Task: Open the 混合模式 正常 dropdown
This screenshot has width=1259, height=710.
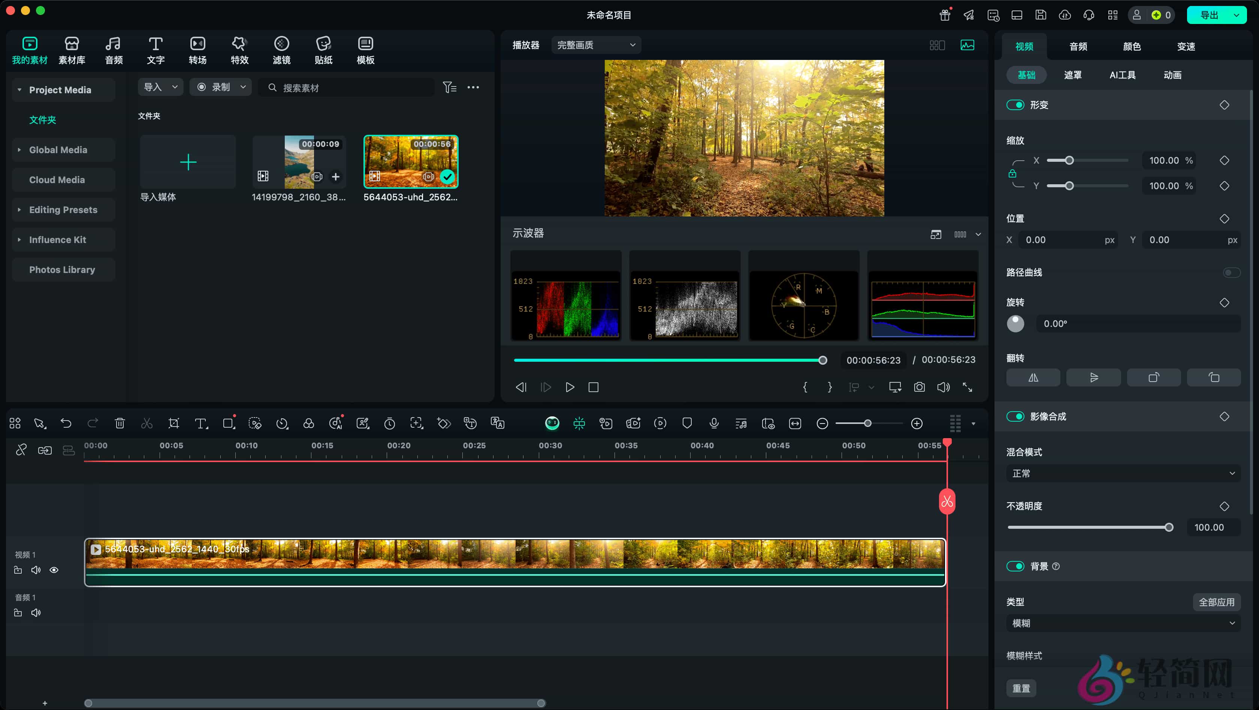Action: point(1123,473)
